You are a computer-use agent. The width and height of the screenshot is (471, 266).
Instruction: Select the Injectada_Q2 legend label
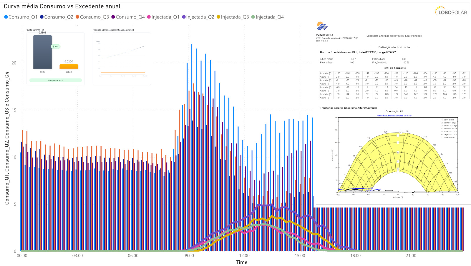(200, 17)
